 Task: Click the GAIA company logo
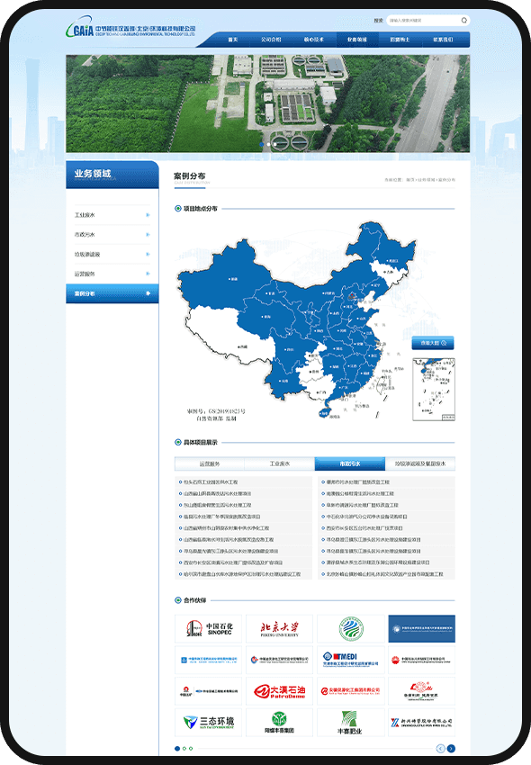pos(130,30)
